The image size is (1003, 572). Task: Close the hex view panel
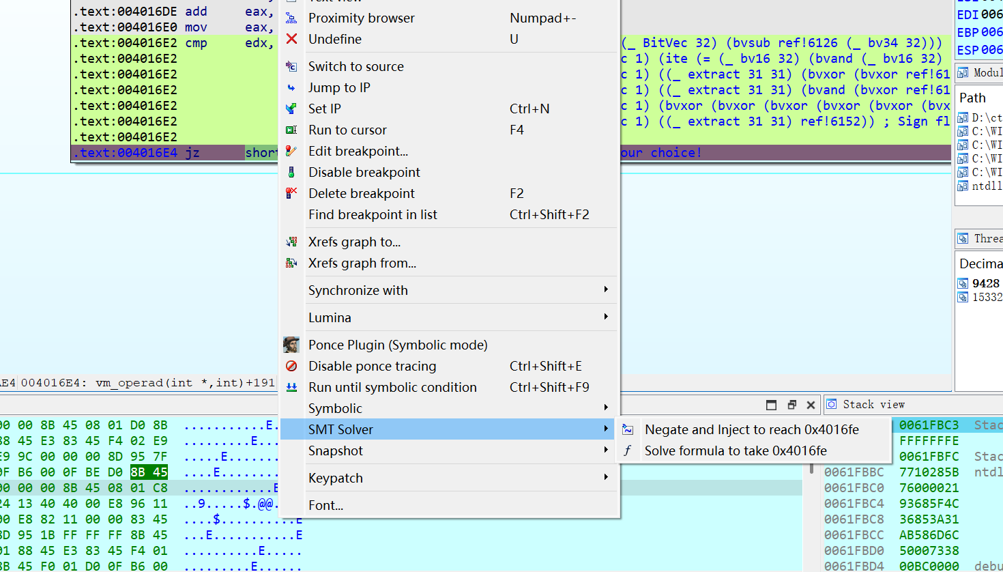(811, 405)
